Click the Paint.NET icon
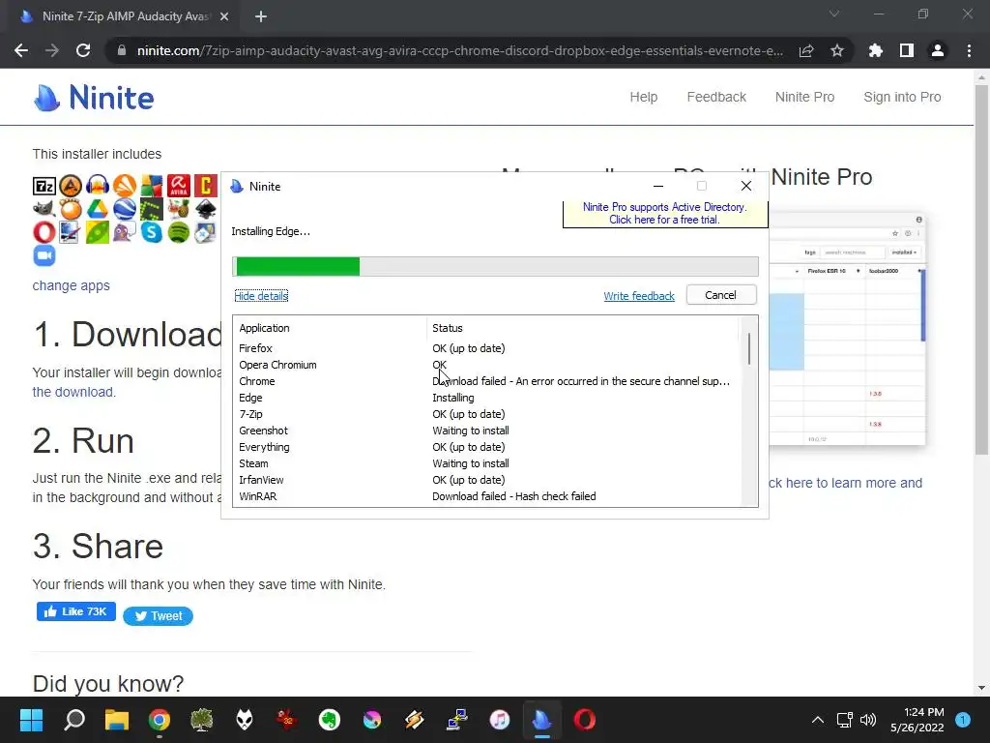This screenshot has width=990, height=743. point(71,232)
